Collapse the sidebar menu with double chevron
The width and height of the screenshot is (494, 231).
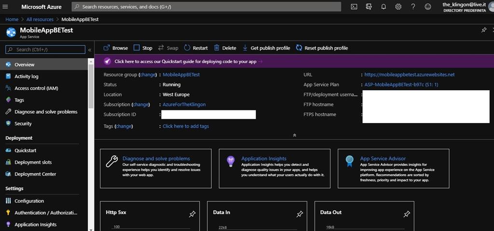point(89,50)
